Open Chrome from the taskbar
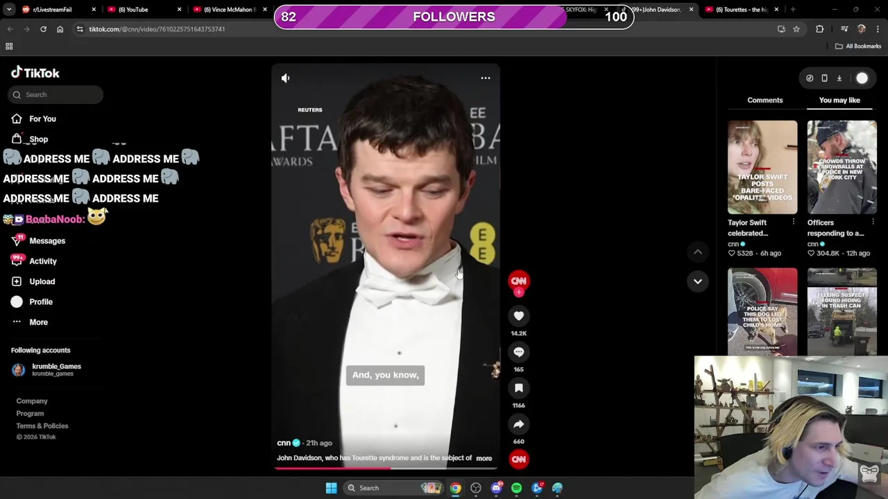 point(455,488)
